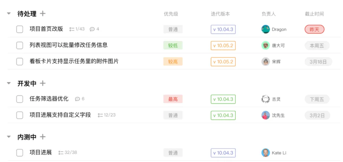Open the 昨天 overdue date tag
The height and width of the screenshot is (162, 343).
click(314, 30)
